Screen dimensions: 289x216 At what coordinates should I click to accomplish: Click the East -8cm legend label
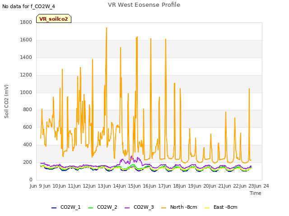click(x=225, y=207)
